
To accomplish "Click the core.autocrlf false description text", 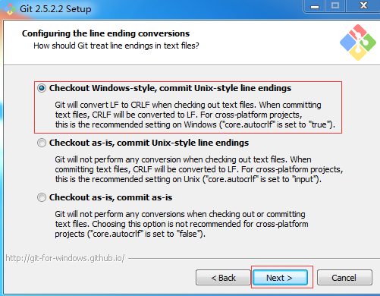I will (181, 224).
